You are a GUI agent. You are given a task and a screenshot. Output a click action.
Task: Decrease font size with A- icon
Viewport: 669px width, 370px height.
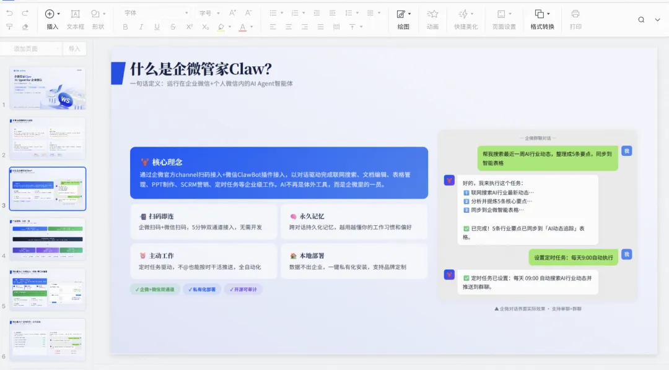point(248,13)
